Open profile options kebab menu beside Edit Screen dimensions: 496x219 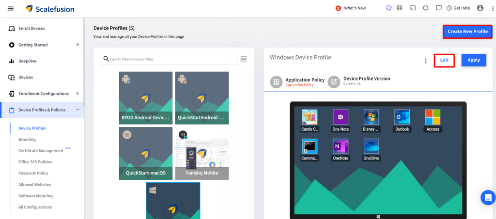click(426, 61)
